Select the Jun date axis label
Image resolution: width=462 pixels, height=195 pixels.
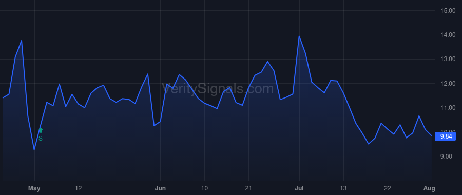tap(160, 188)
